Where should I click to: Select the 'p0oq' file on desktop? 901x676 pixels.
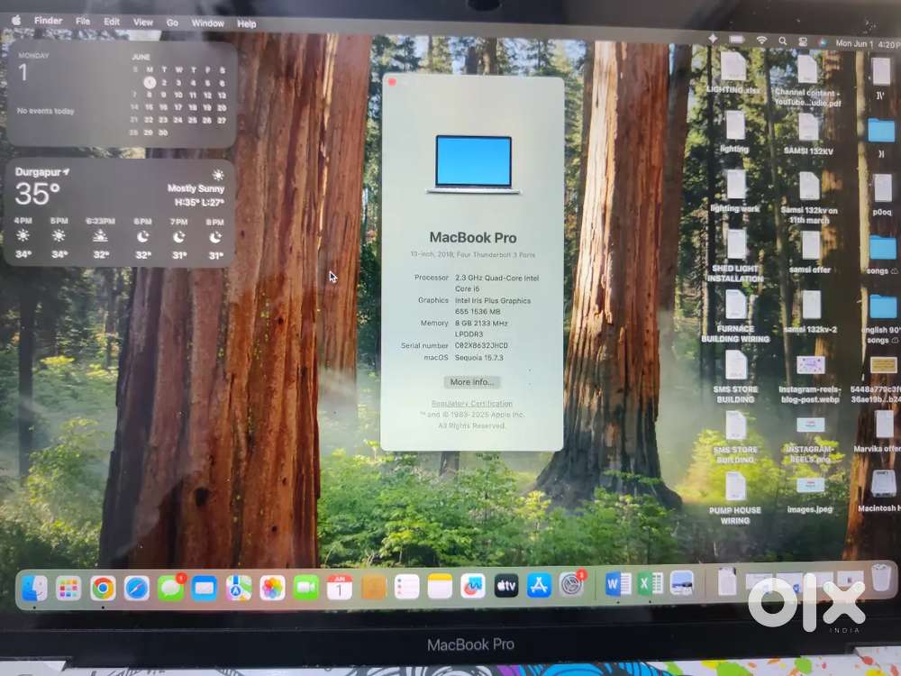[x=882, y=196]
